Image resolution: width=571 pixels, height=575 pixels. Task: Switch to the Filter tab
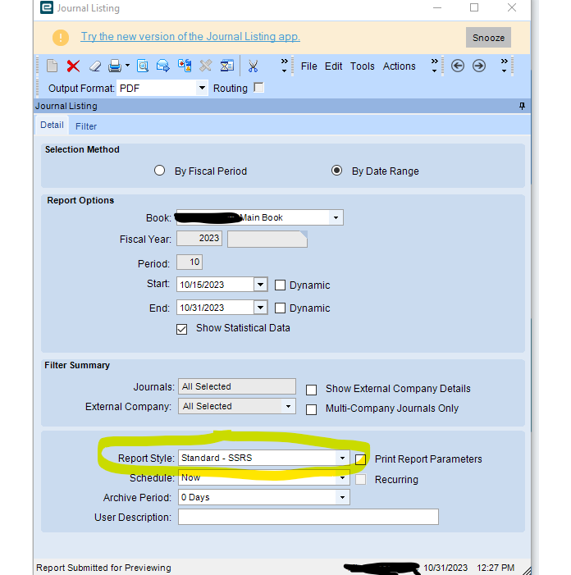pyautogui.click(x=86, y=126)
